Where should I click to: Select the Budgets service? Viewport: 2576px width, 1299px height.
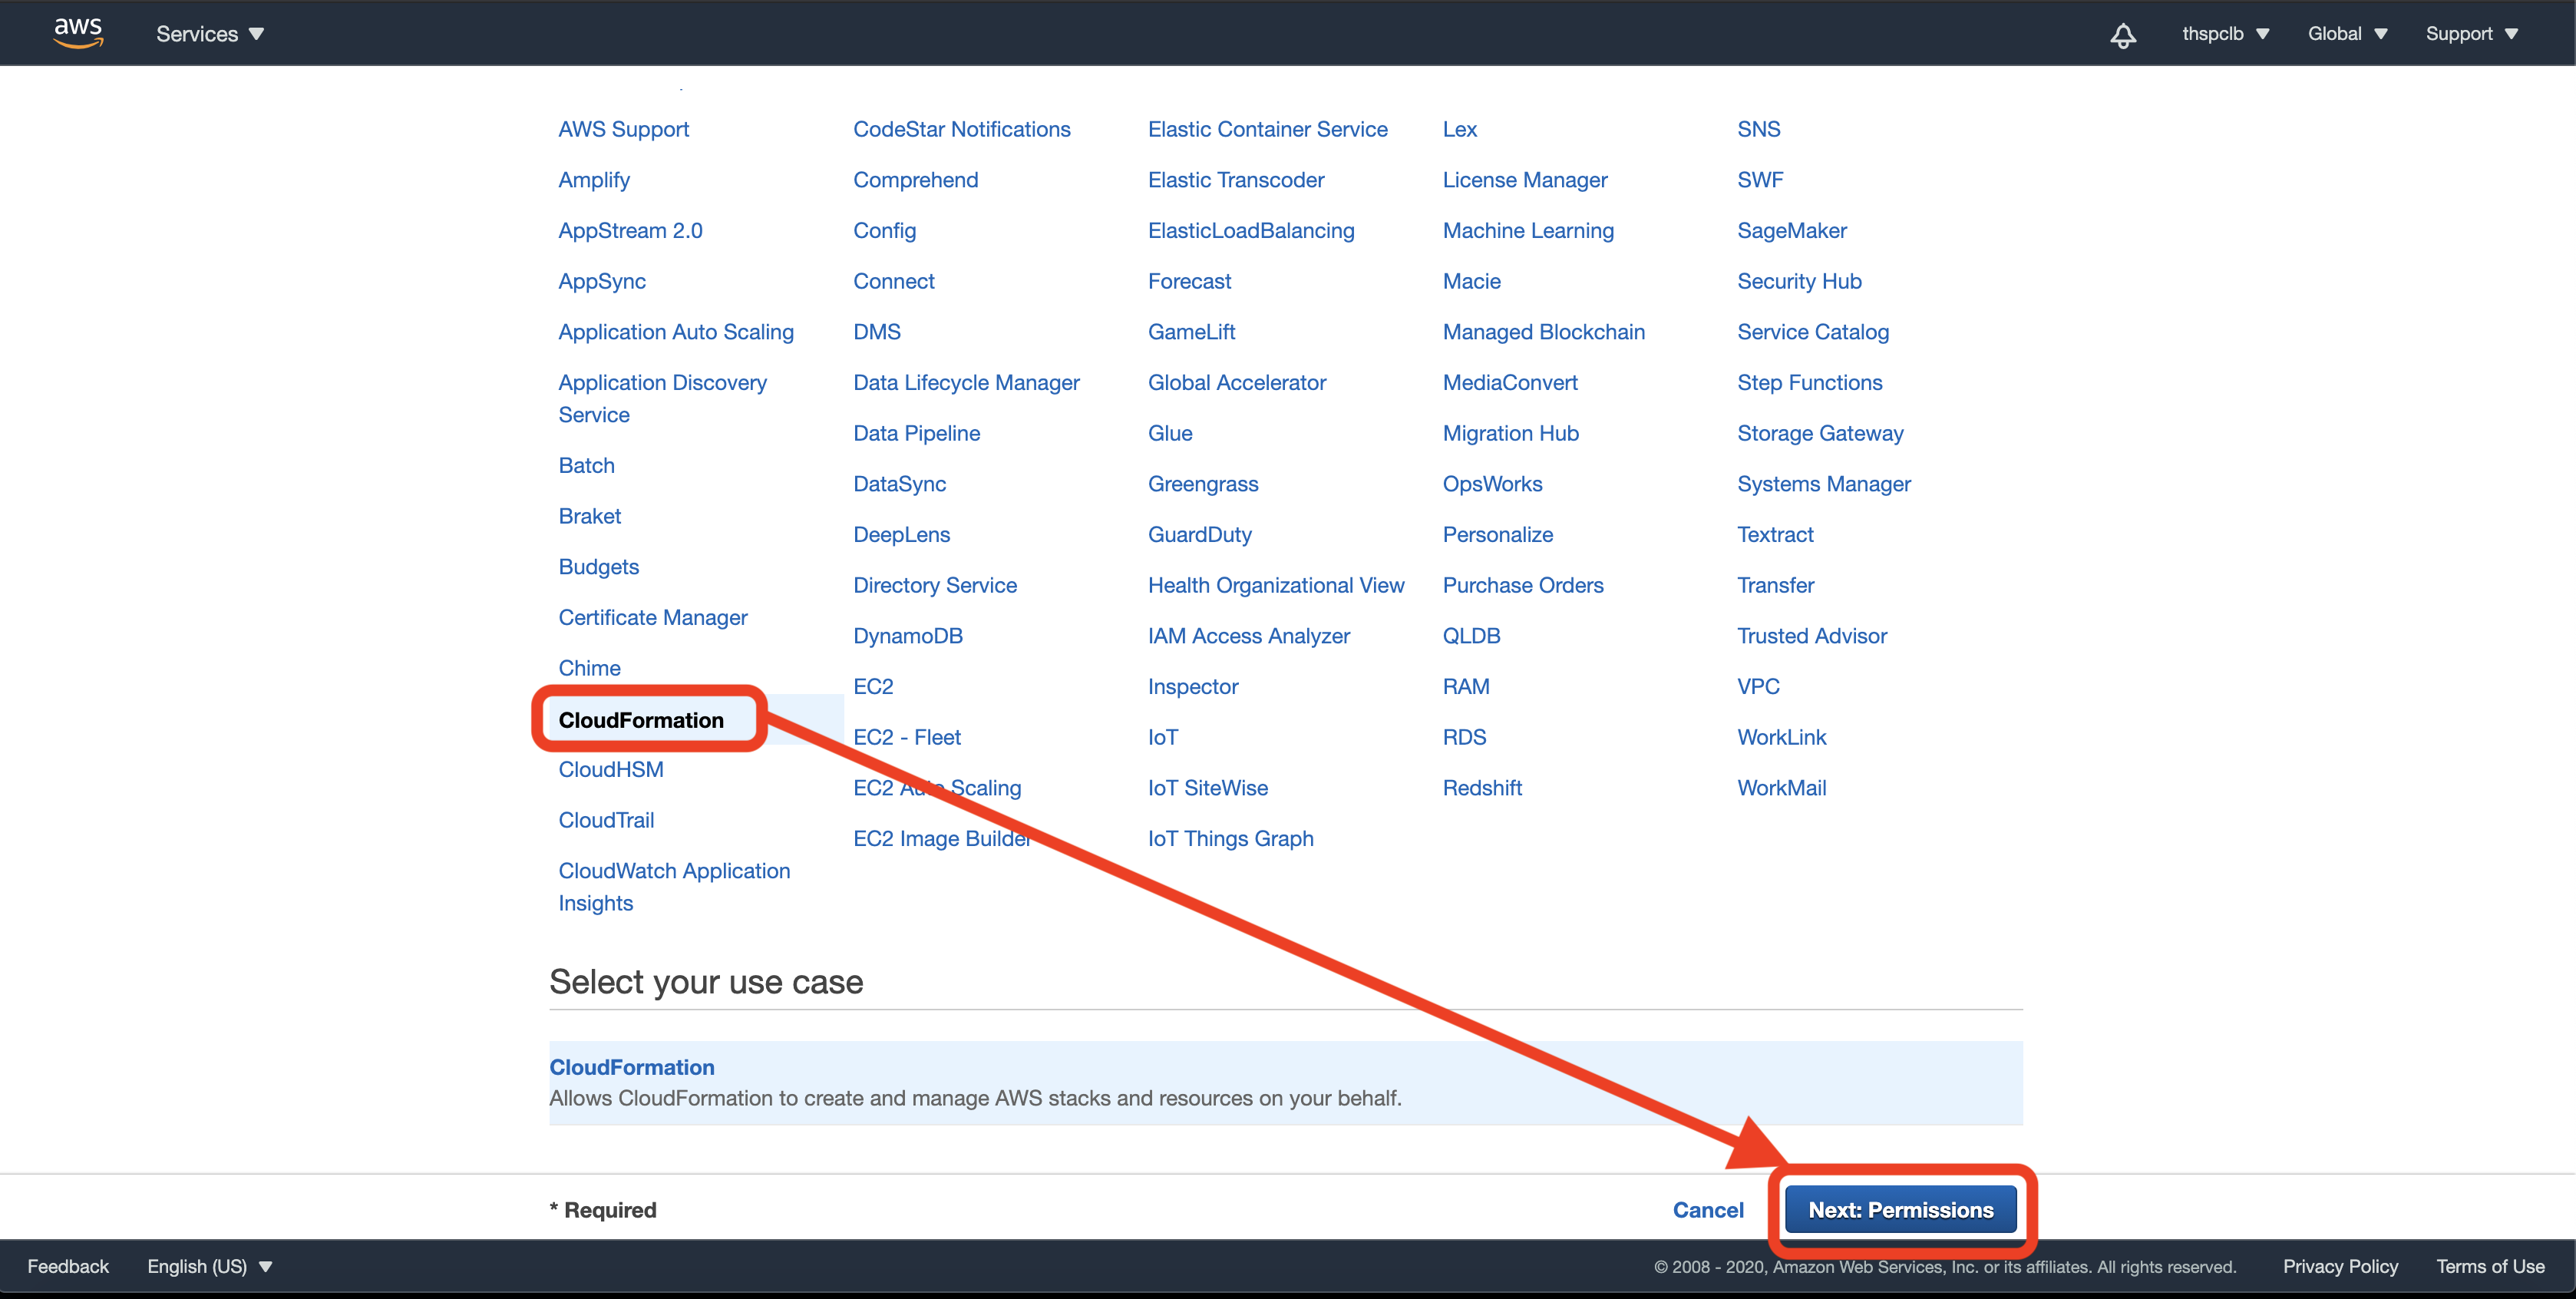pyautogui.click(x=598, y=567)
